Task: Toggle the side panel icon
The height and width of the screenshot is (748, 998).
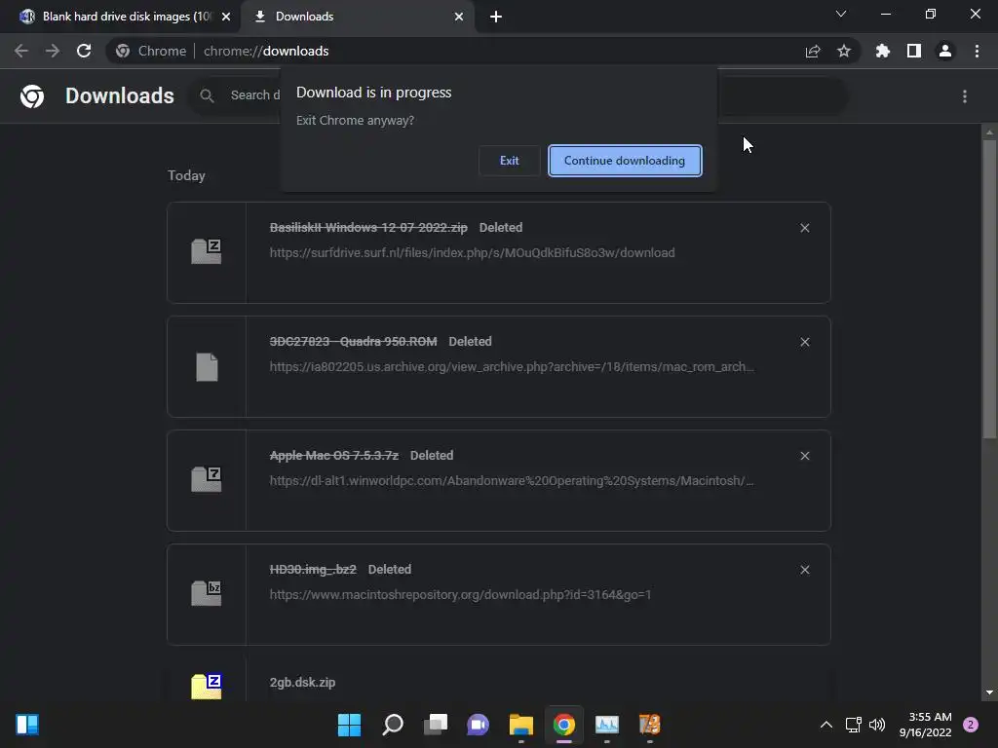Action: (x=914, y=51)
